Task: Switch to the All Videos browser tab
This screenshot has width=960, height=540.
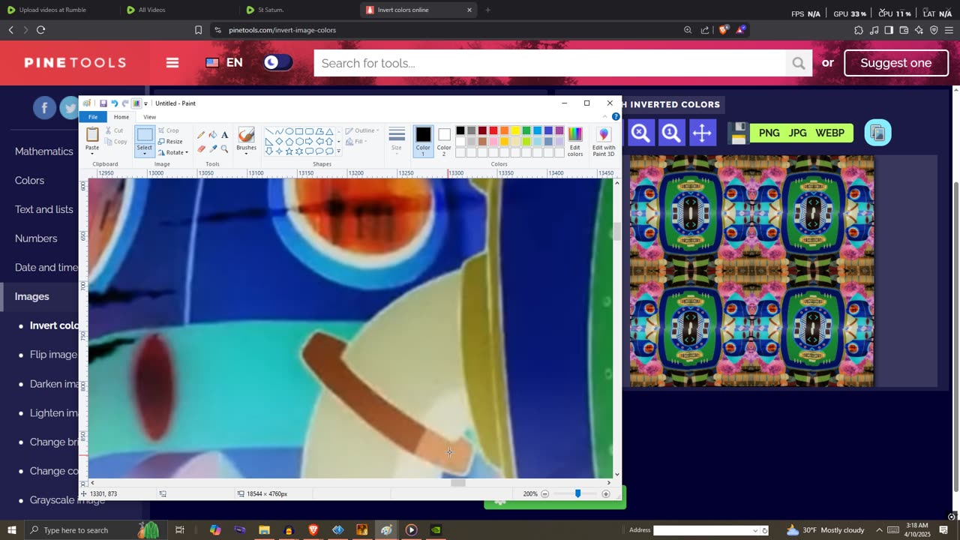Action: tap(152, 10)
